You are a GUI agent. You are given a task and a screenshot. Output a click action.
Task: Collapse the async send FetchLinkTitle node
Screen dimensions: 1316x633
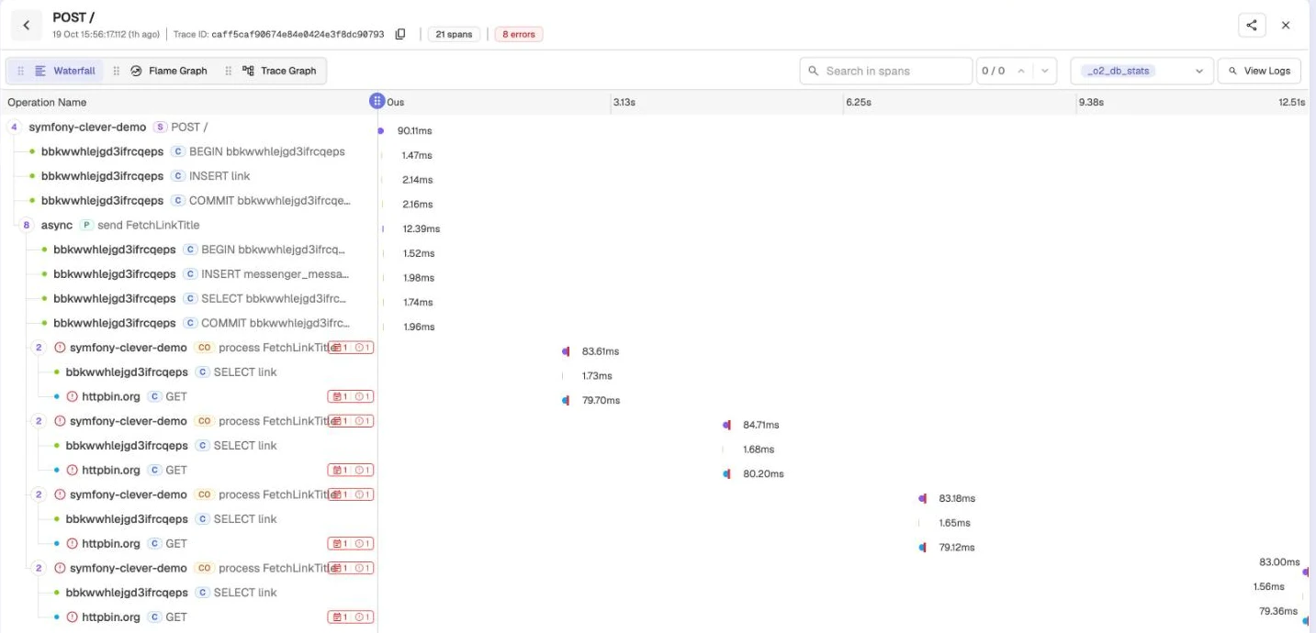tap(27, 225)
